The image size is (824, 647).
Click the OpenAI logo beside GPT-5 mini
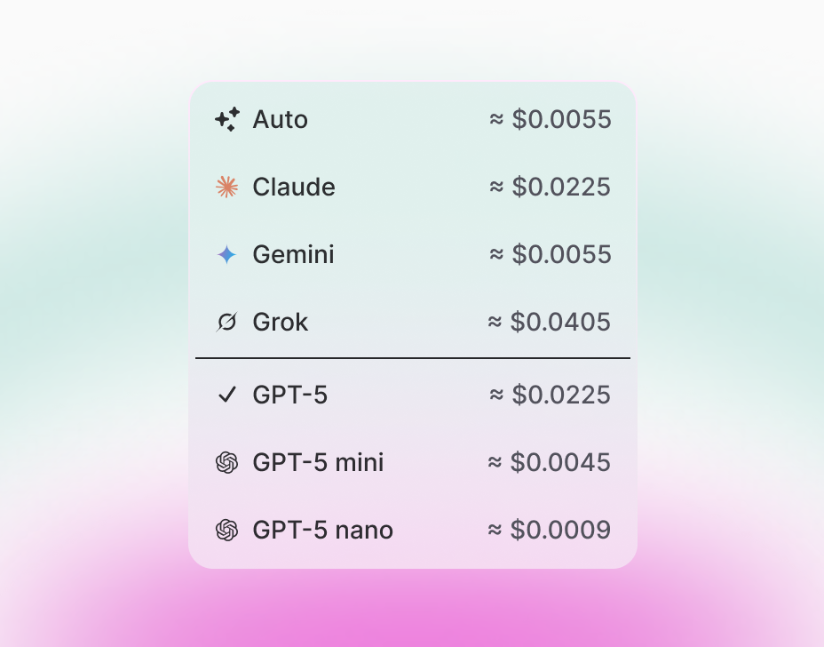[228, 462]
